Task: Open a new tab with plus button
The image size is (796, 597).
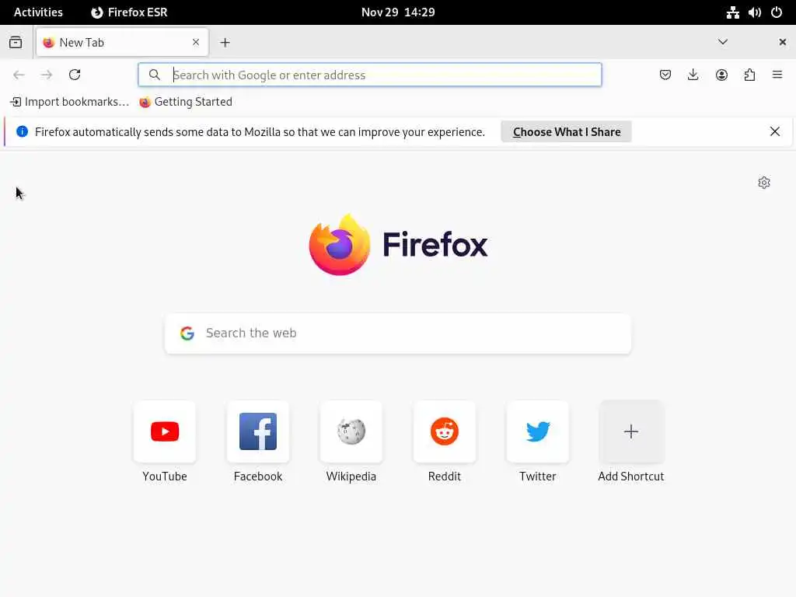Action: (225, 43)
